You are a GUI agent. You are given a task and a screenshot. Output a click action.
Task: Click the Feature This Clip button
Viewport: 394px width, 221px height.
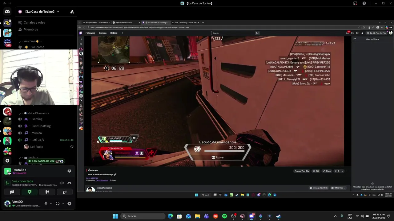click(302, 171)
